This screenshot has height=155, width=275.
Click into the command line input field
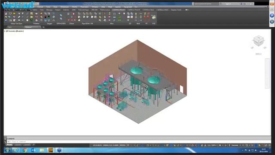click(138, 142)
